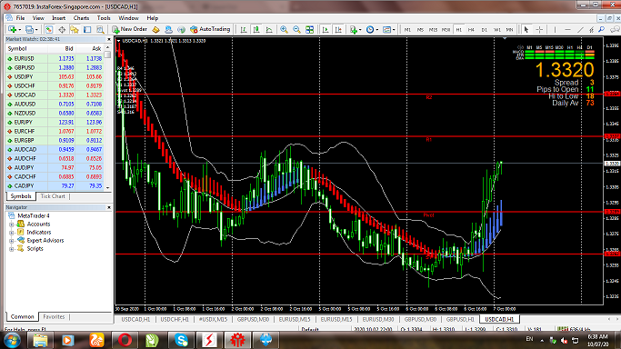621x349 pixels.
Task: Click Market Watch scrollbar down arrow
Action: [x=107, y=188]
